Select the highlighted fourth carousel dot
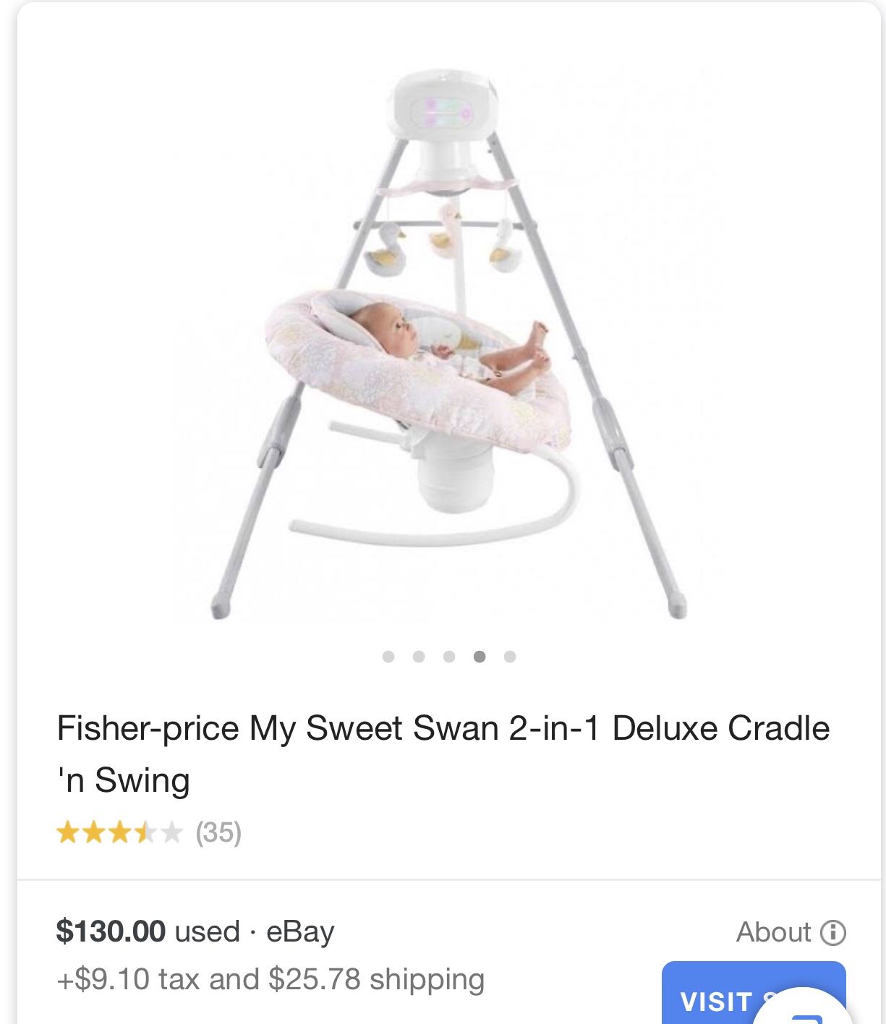 (x=480, y=657)
